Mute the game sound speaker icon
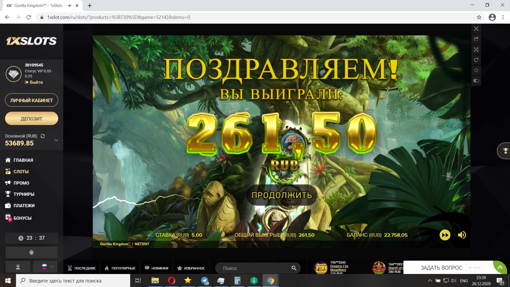This screenshot has height=287, width=510. pos(462,235)
